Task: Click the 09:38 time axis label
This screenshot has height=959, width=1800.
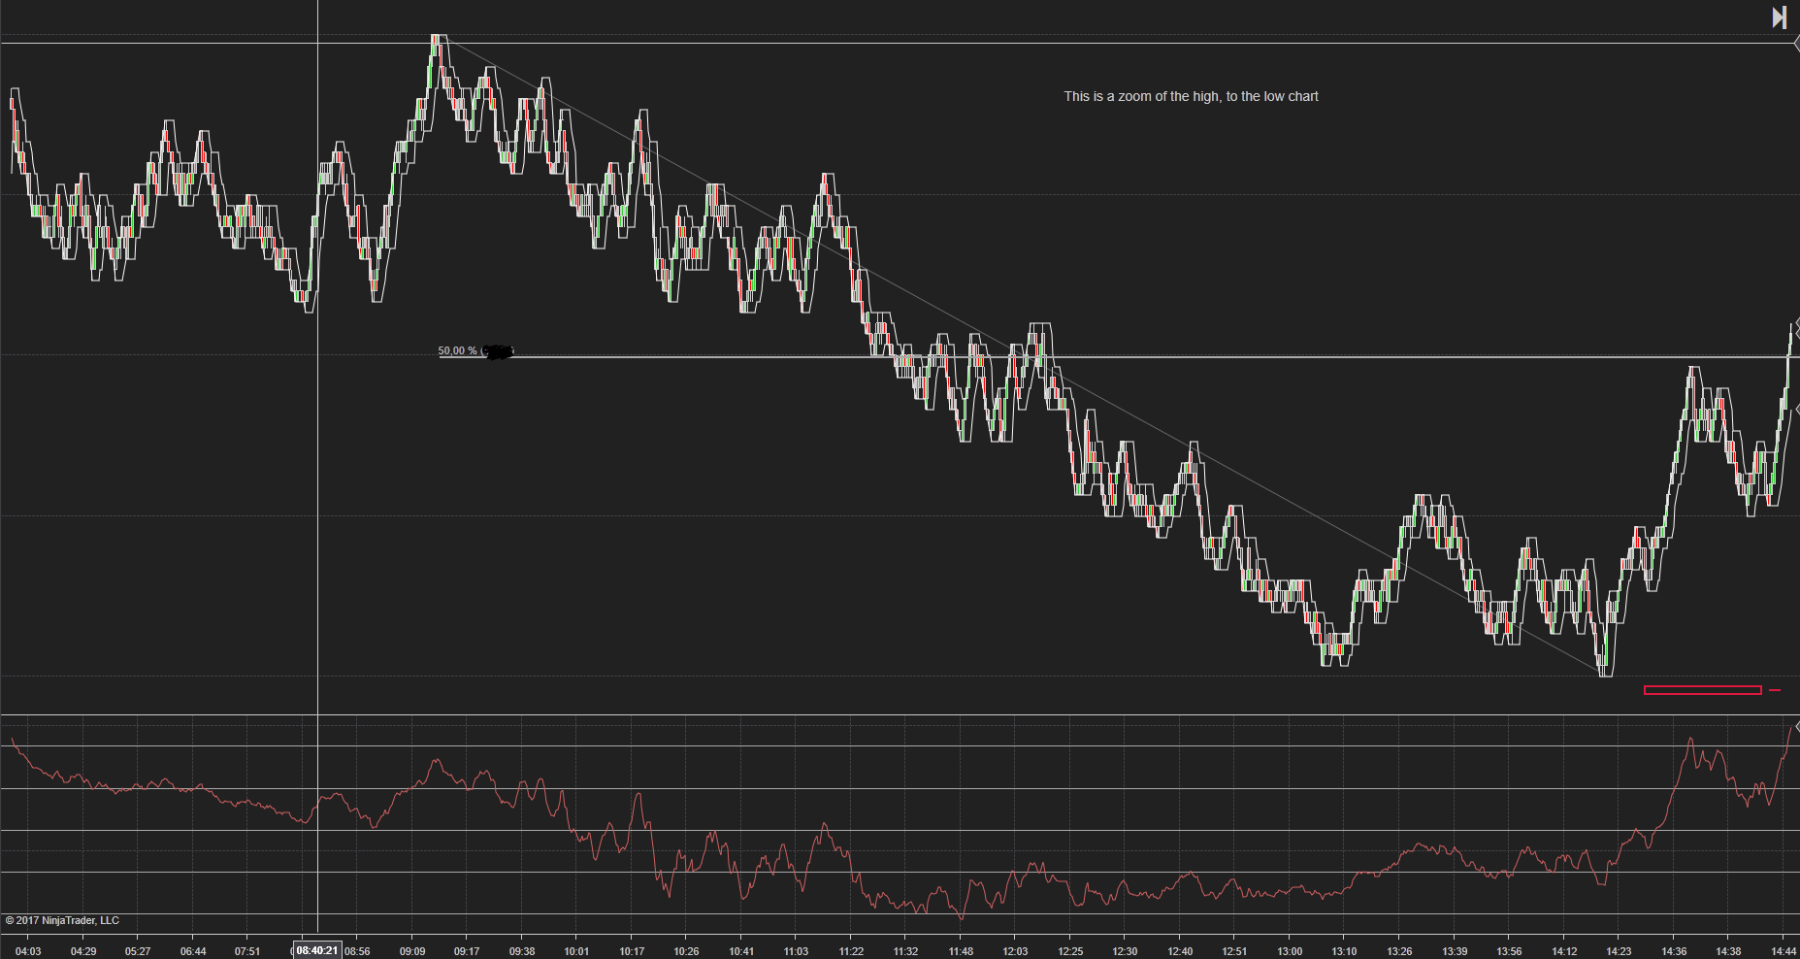Action: (522, 951)
